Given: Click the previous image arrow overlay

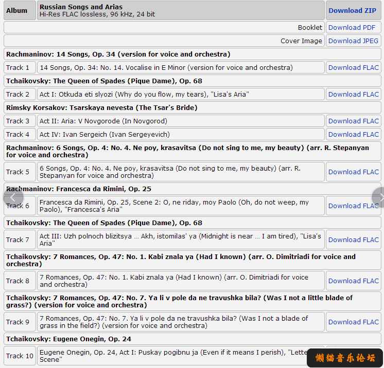Looking at the screenshot, I should point(13,197).
